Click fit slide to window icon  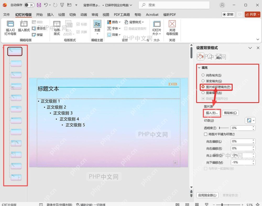(258, 204)
